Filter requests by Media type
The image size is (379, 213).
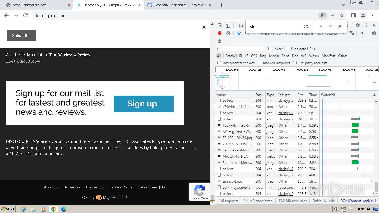pyautogui.click(x=274, y=56)
